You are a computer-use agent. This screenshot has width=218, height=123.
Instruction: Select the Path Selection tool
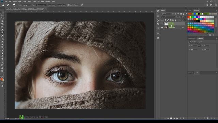pyautogui.click(x=2, y=62)
